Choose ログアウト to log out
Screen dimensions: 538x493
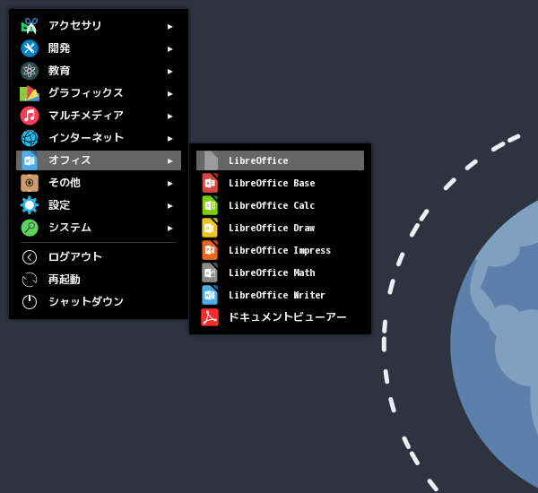click(x=99, y=257)
